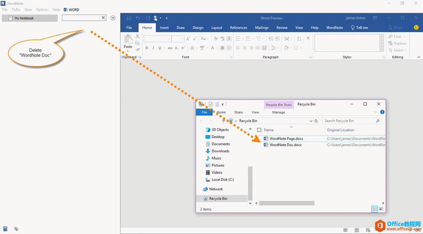Click the Paste icon in Word ribbon
This screenshot has height=234, width=423.
(128, 41)
